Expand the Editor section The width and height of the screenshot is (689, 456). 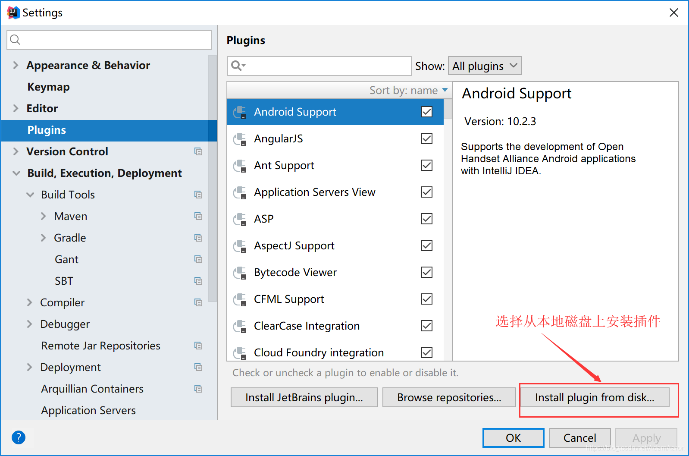[16, 108]
